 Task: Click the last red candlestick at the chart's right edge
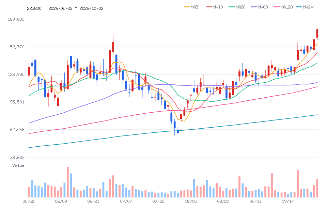click(317, 34)
